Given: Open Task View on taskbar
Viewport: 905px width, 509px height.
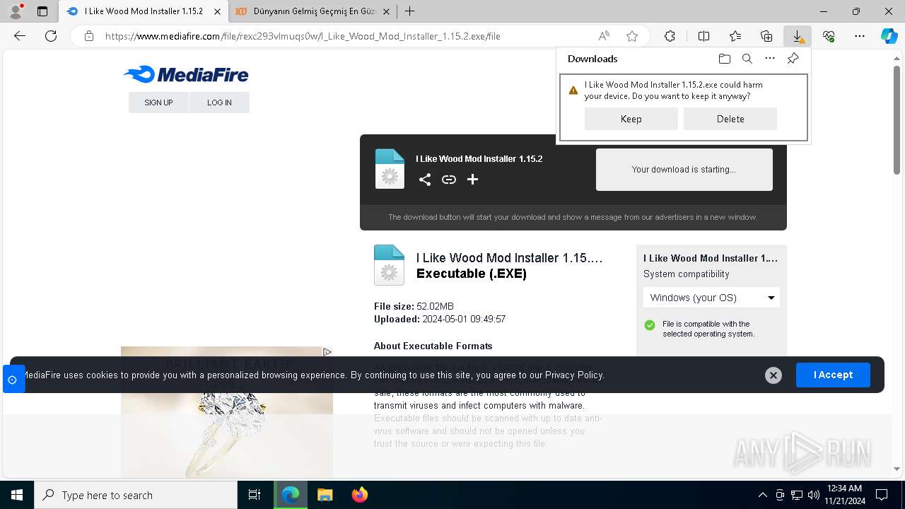Looking at the screenshot, I should [x=255, y=495].
